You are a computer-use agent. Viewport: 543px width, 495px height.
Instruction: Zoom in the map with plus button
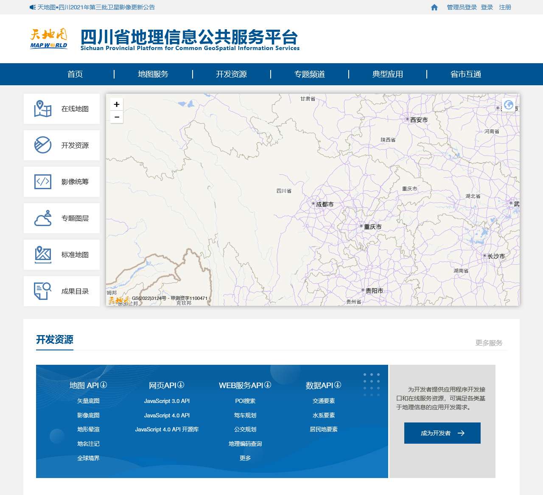point(117,104)
